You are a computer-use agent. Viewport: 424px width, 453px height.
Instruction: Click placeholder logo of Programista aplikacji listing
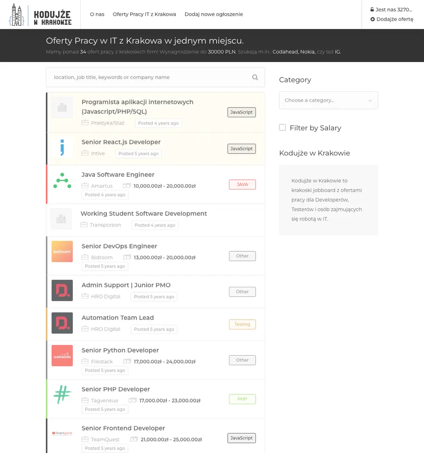click(x=62, y=108)
